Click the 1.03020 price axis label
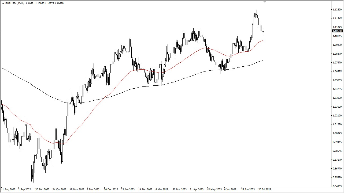Viewport: 344px width, 193px height. tap(337, 107)
